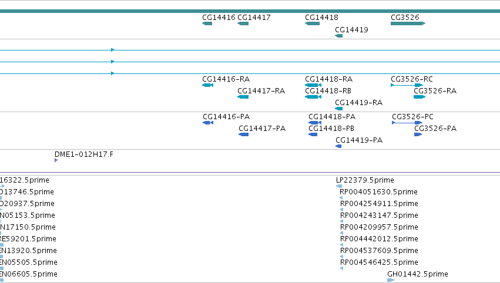The image size is (500, 283).
Task: Click the CG3526-PA protein label
Action: [435, 129]
